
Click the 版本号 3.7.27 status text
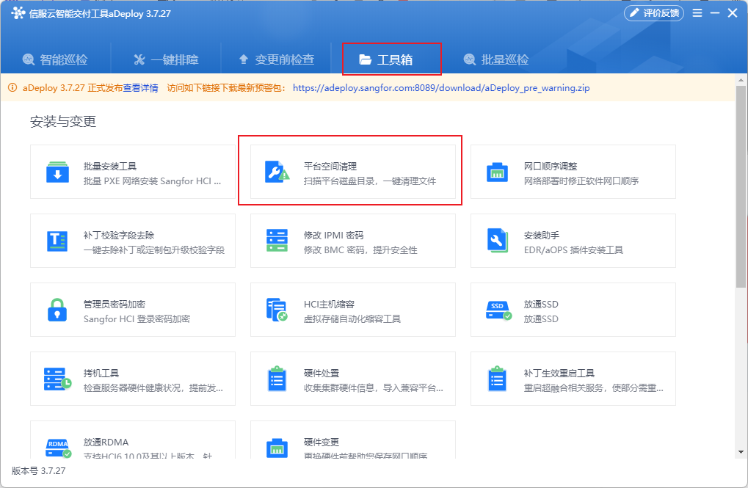(x=39, y=471)
